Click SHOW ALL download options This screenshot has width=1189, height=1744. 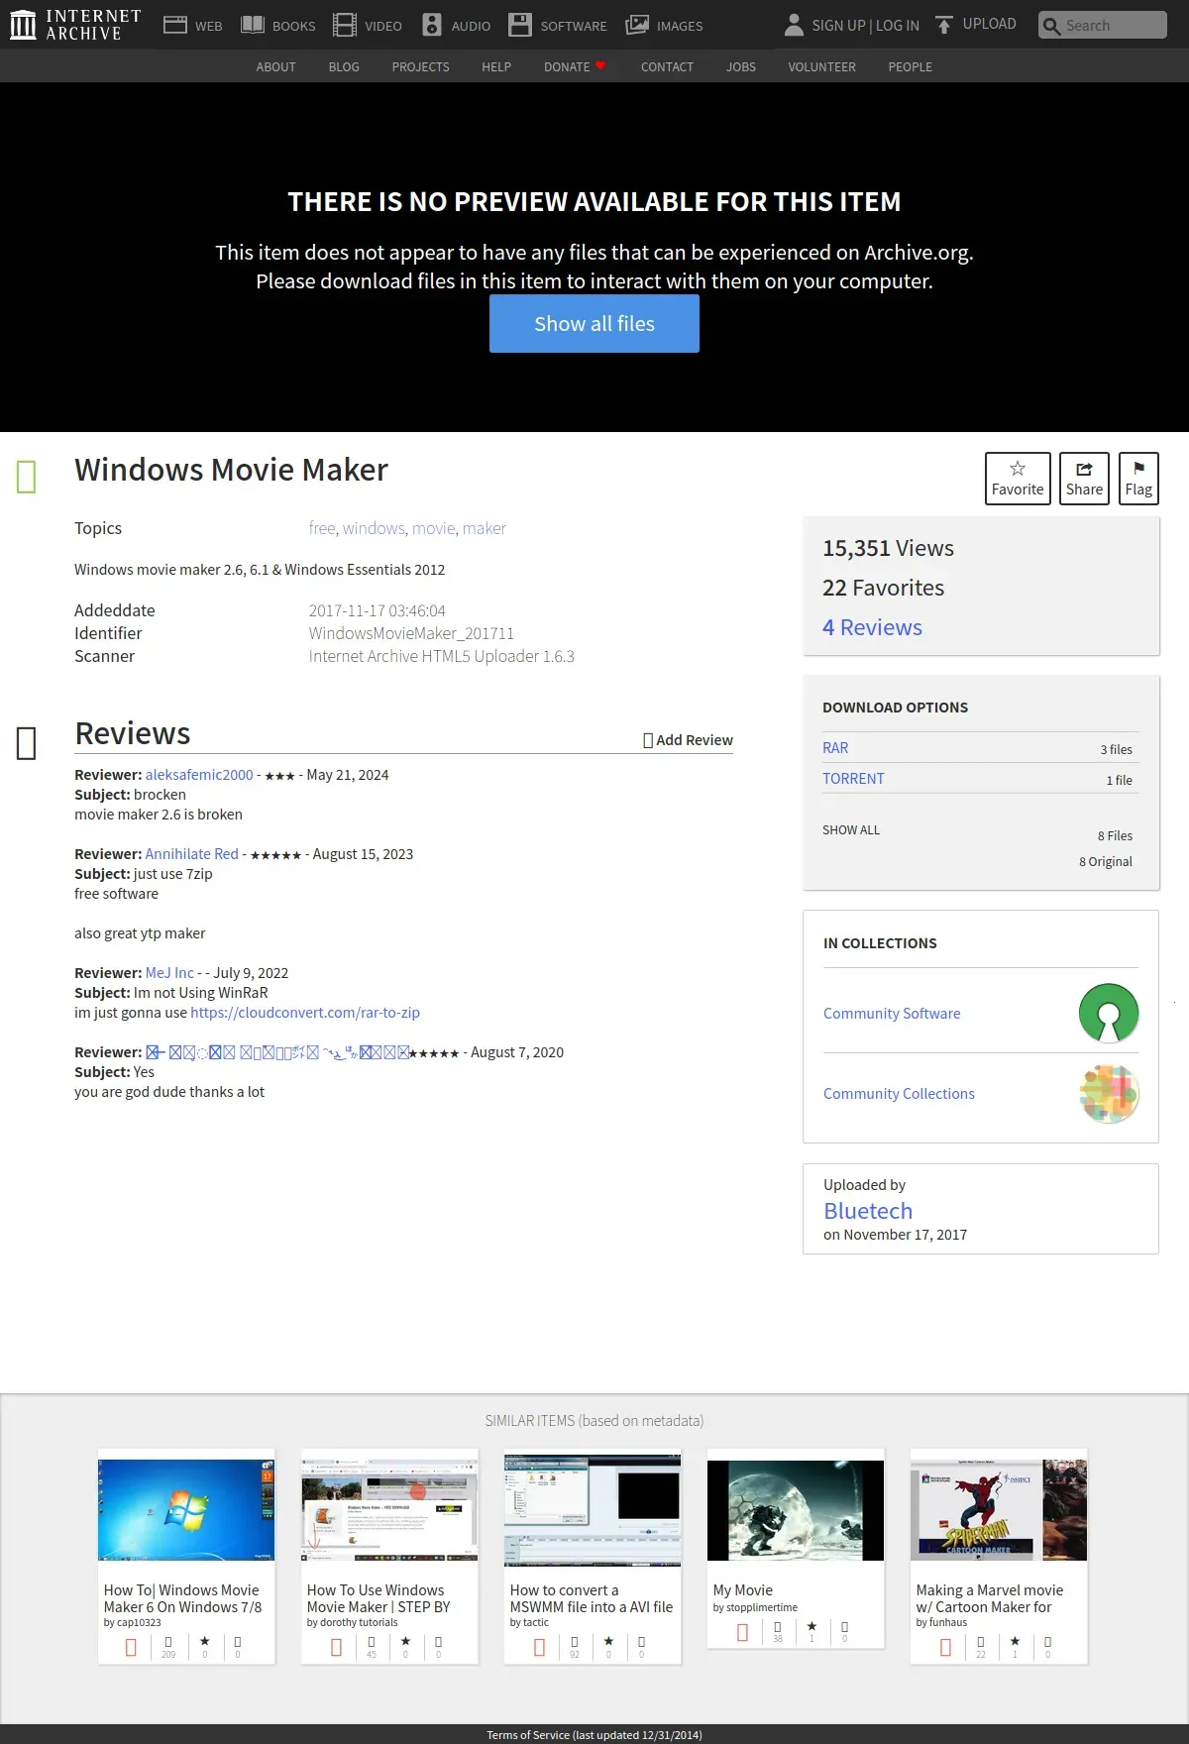coord(851,829)
